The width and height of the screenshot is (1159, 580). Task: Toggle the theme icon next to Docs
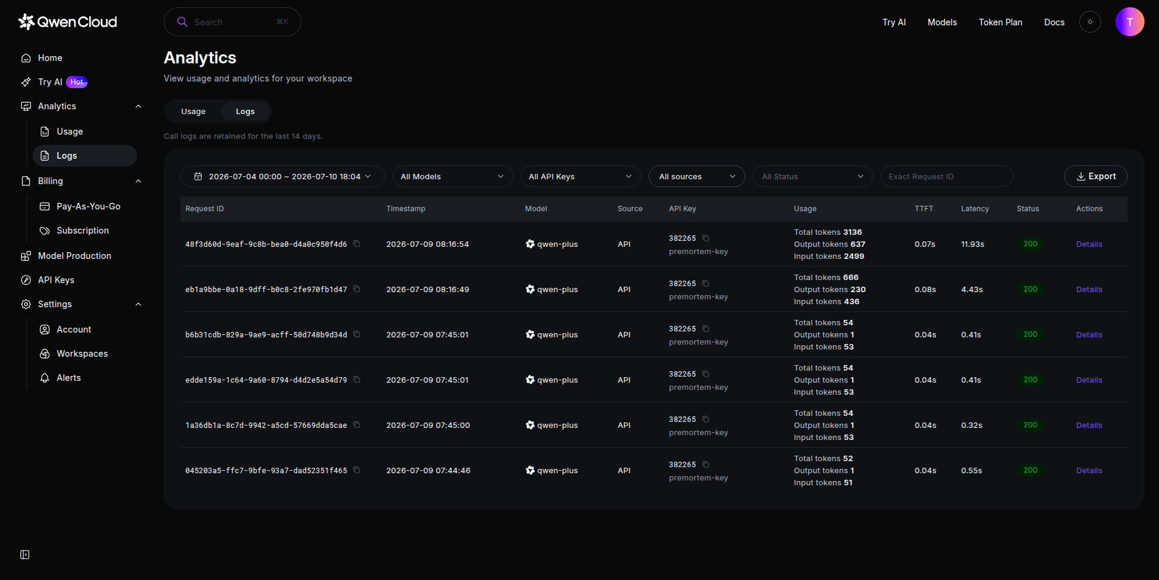[x=1090, y=22]
